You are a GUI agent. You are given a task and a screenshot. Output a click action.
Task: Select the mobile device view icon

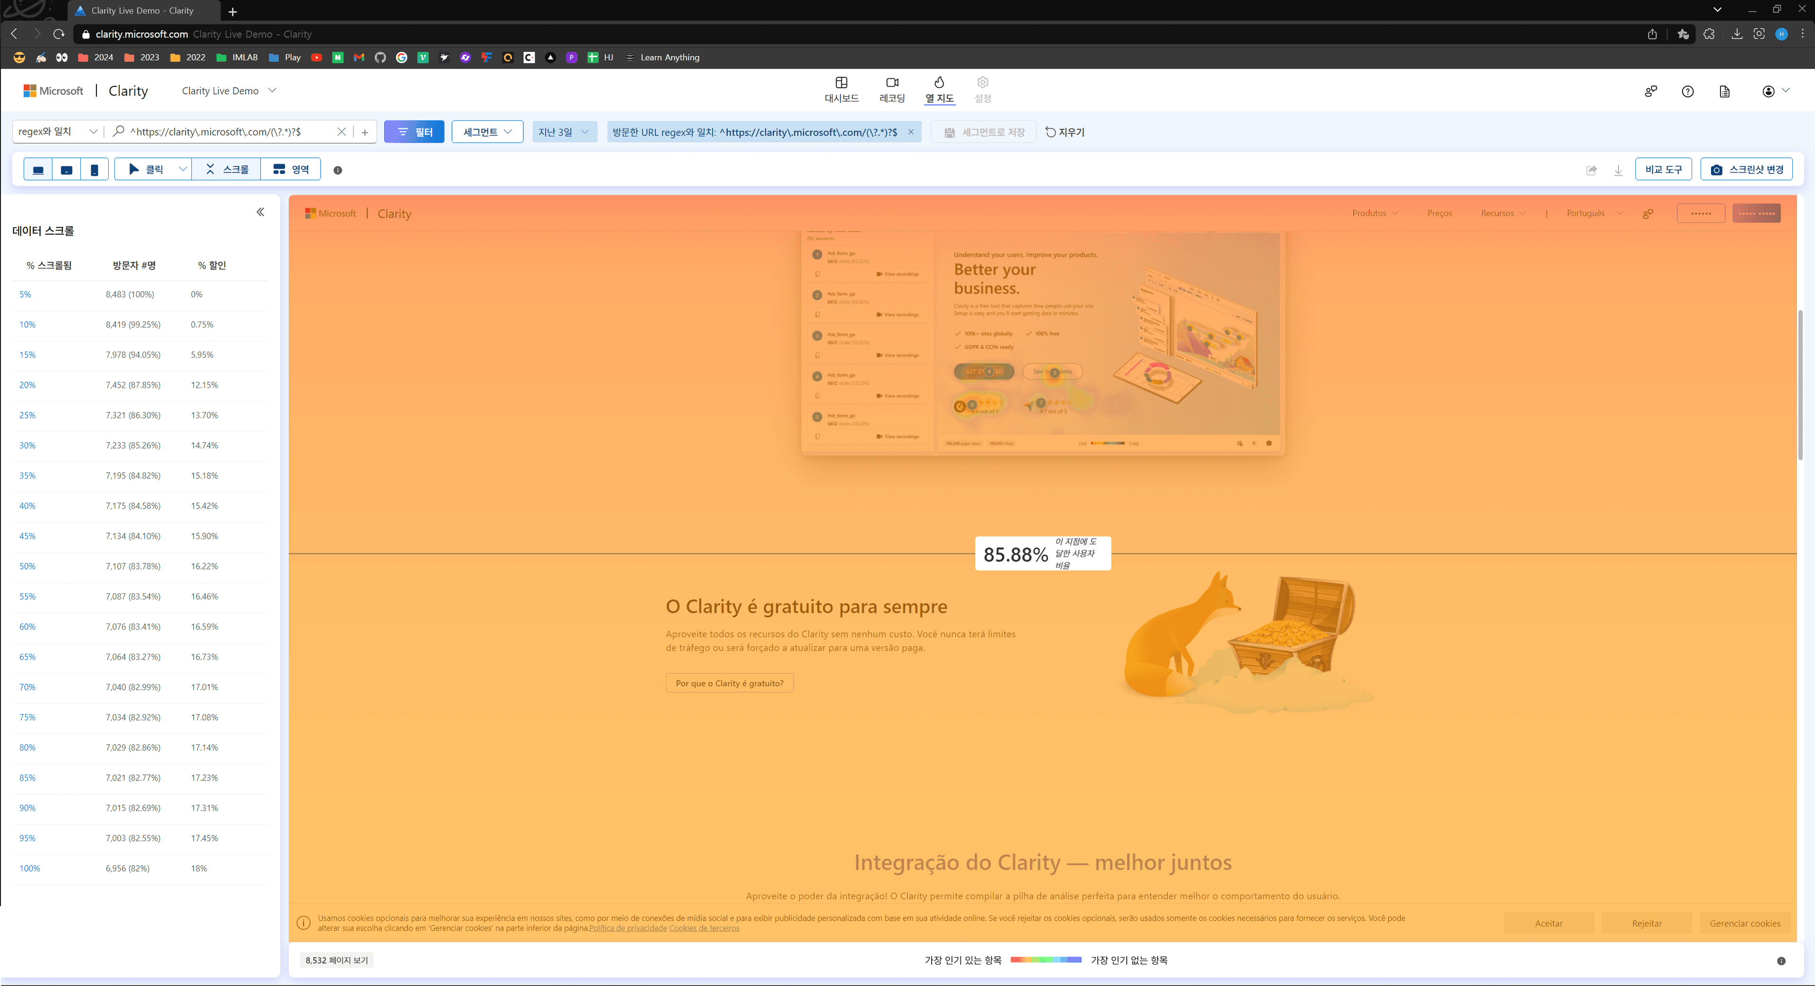tap(95, 170)
